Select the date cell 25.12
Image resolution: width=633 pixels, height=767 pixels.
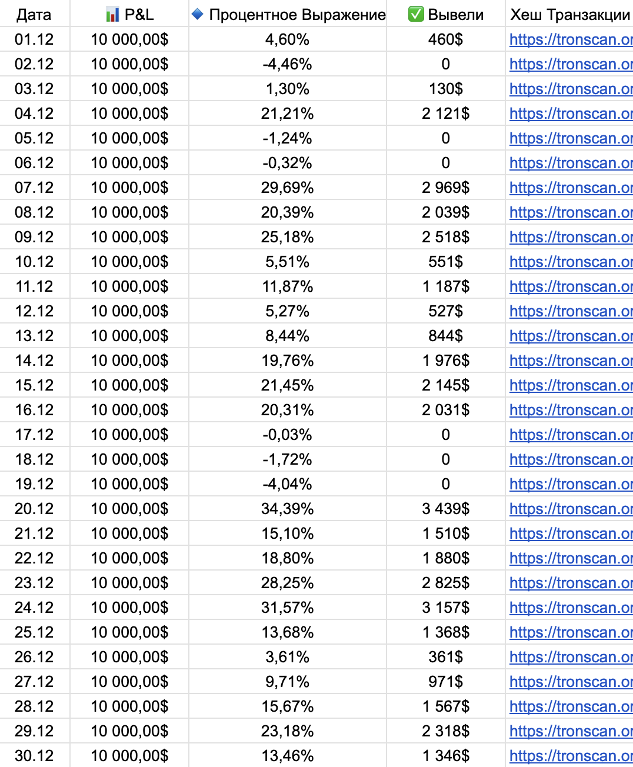pyautogui.click(x=34, y=632)
